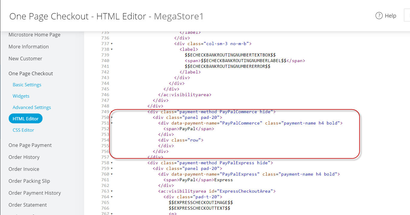Click PayPal Express span on line 761
This screenshot has height=215, width=410.
coord(198,180)
